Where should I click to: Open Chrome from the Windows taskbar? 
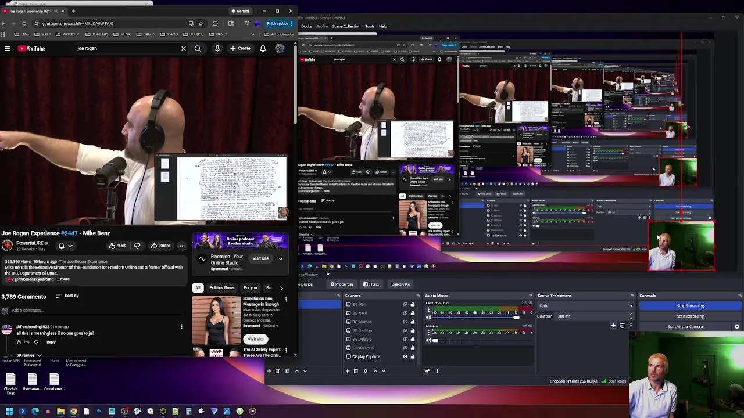click(x=73, y=411)
